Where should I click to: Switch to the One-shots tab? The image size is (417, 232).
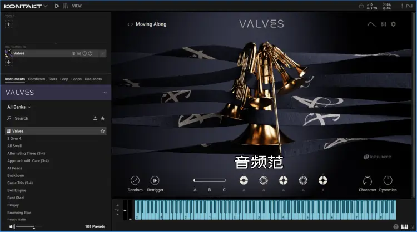93,79
